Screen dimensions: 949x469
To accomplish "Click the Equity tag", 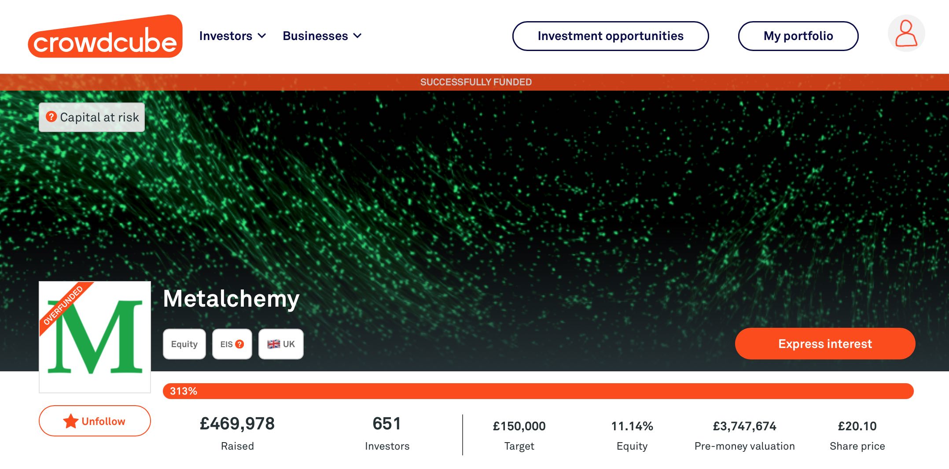I will click(x=184, y=344).
